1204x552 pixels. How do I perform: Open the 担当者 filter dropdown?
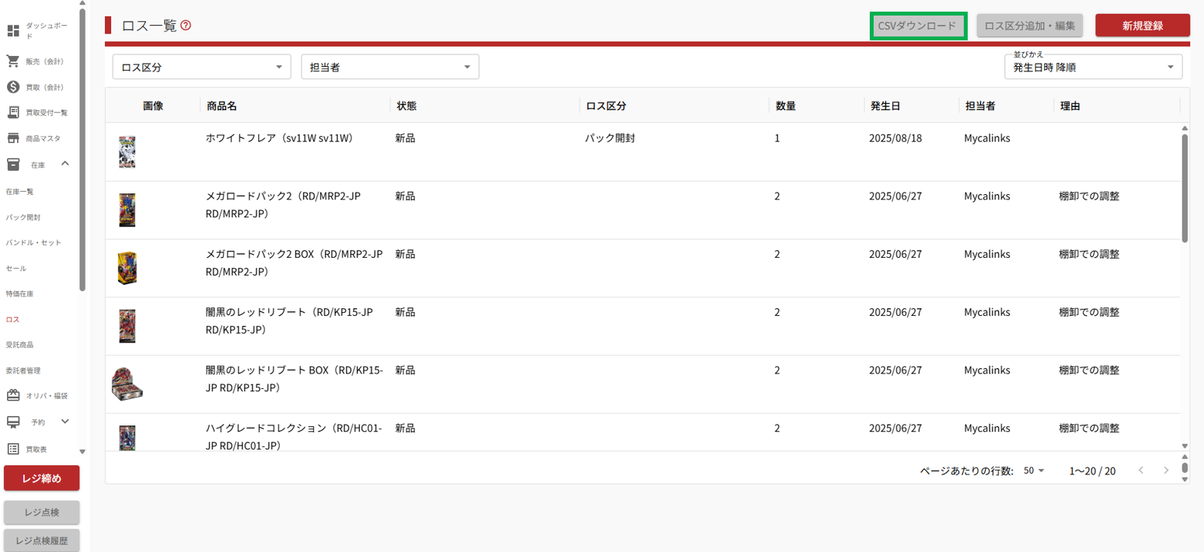tap(390, 68)
